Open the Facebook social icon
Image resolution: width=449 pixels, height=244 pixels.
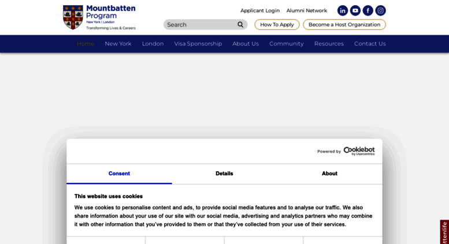[x=368, y=10]
